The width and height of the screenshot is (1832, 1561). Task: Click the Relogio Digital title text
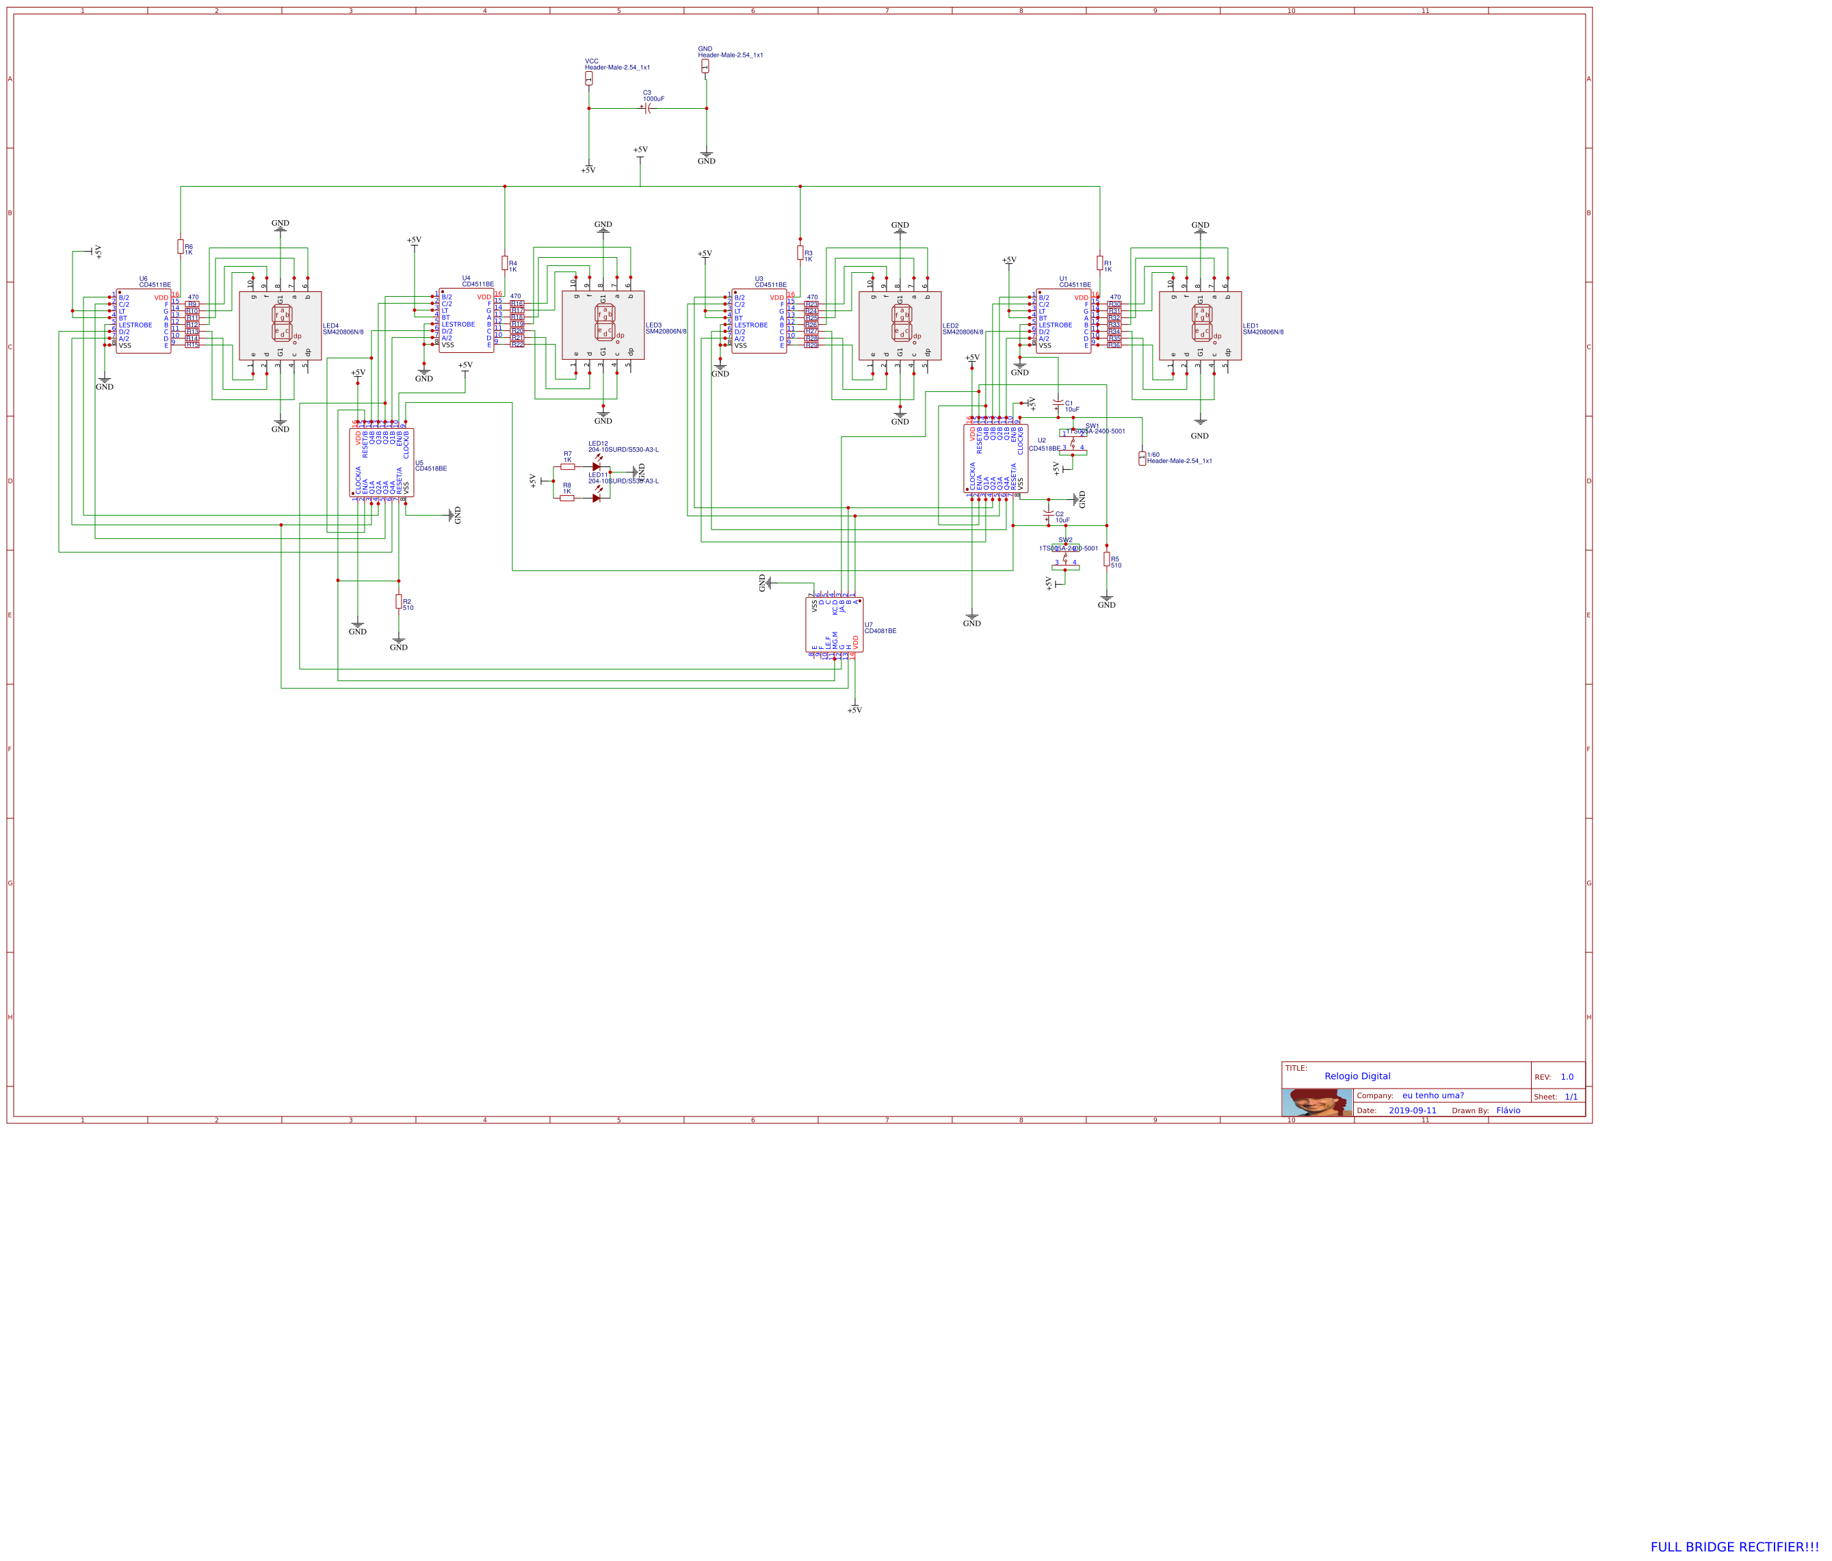(1357, 1076)
